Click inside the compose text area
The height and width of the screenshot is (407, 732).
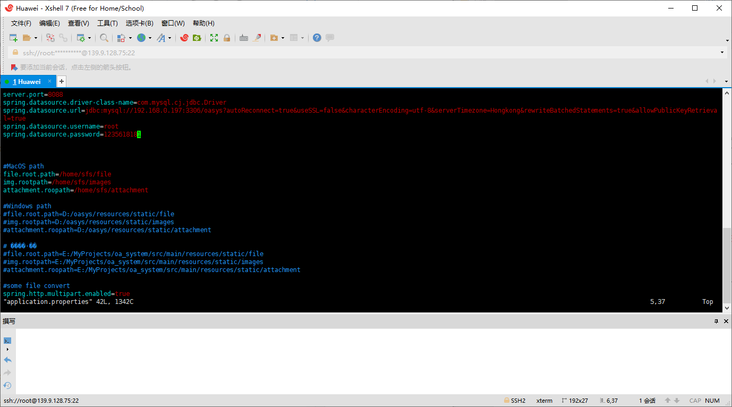pyautogui.click(x=372, y=361)
